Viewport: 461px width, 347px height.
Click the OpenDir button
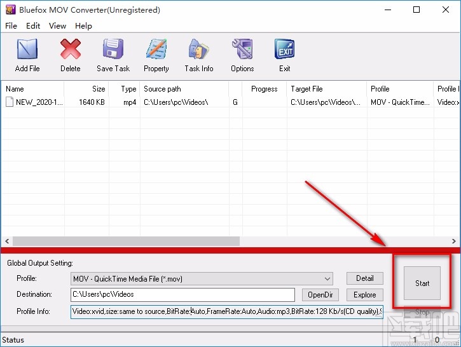320,295
